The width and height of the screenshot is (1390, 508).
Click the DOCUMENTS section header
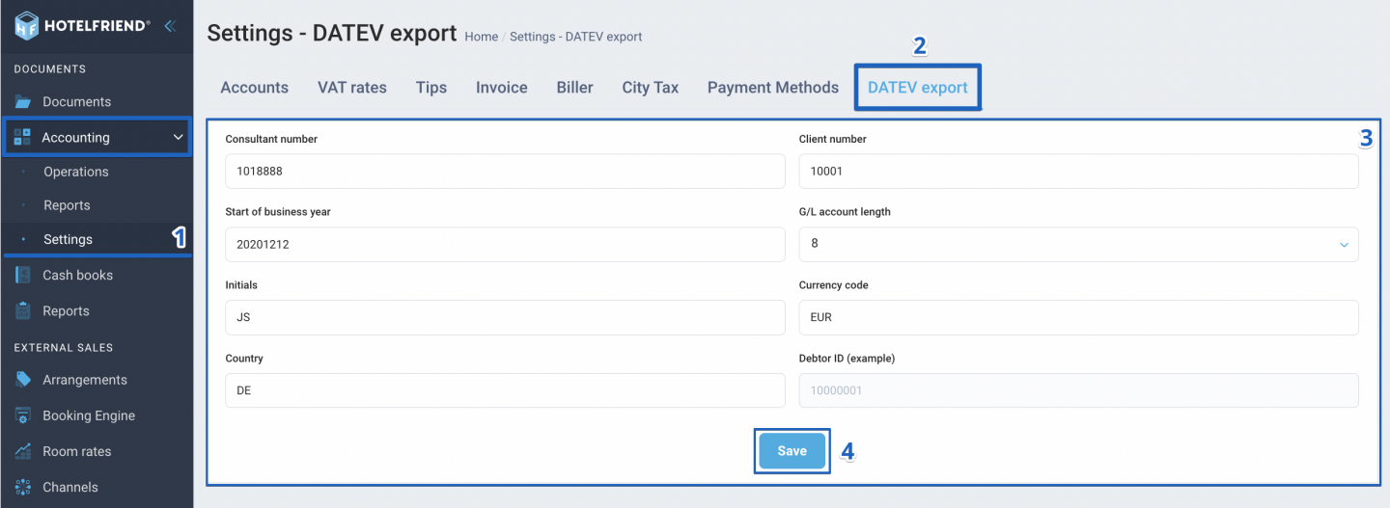click(x=50, y=68)
